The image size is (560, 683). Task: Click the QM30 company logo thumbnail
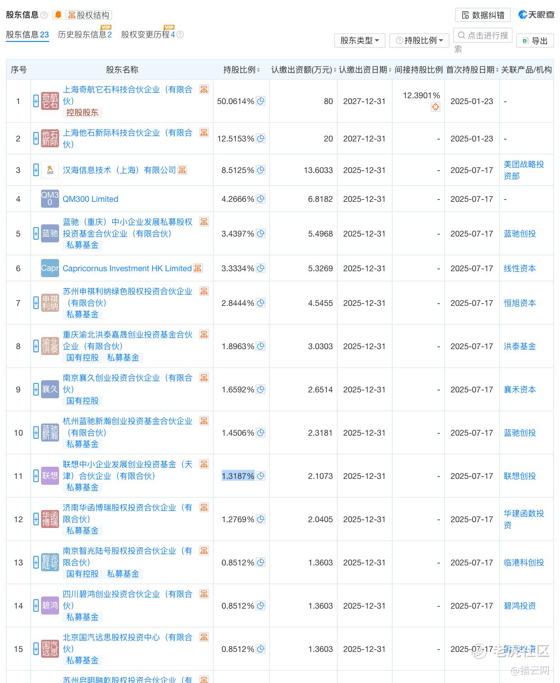click(50, 199)
